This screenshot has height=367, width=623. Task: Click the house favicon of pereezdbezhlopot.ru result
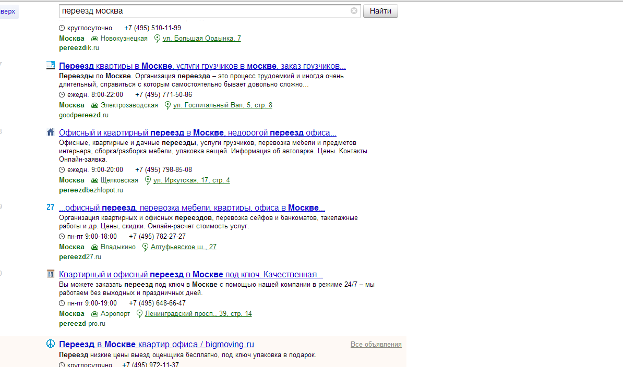tap(51, 132)
